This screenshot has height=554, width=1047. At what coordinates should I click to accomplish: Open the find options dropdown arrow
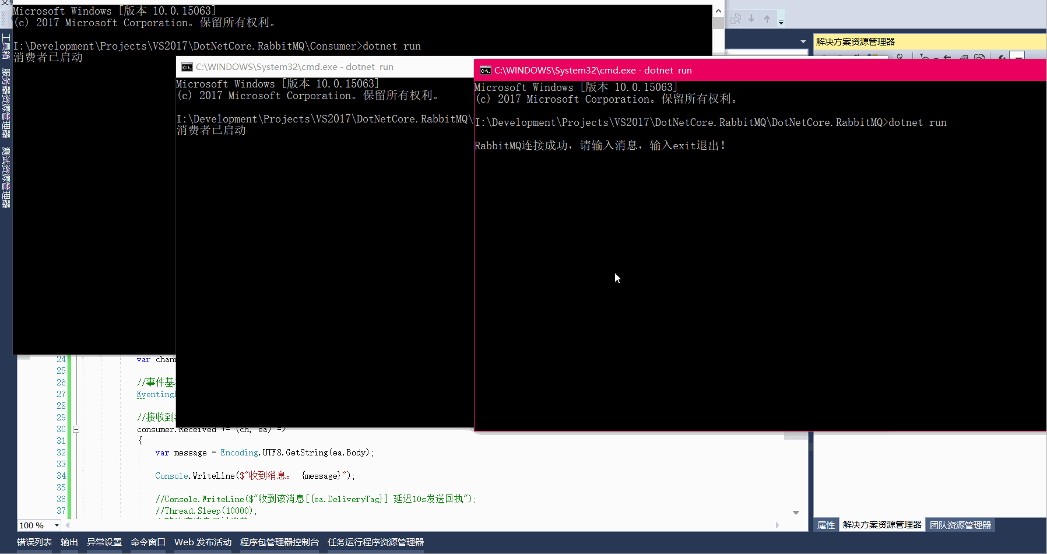(x=781, y=22)
